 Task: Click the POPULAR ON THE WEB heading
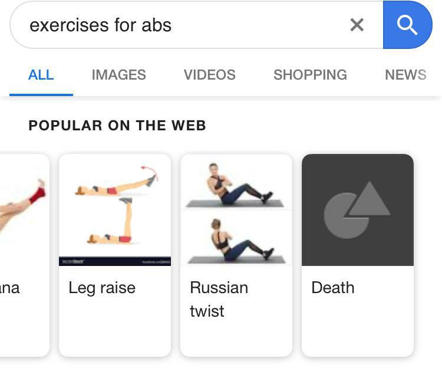[x=117, y=126]
